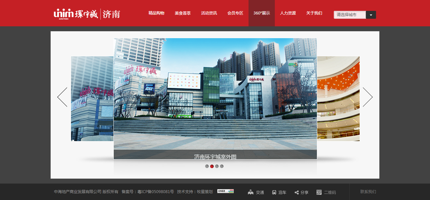
Task: Show next slide with right arrow
Action: [368, 97]
